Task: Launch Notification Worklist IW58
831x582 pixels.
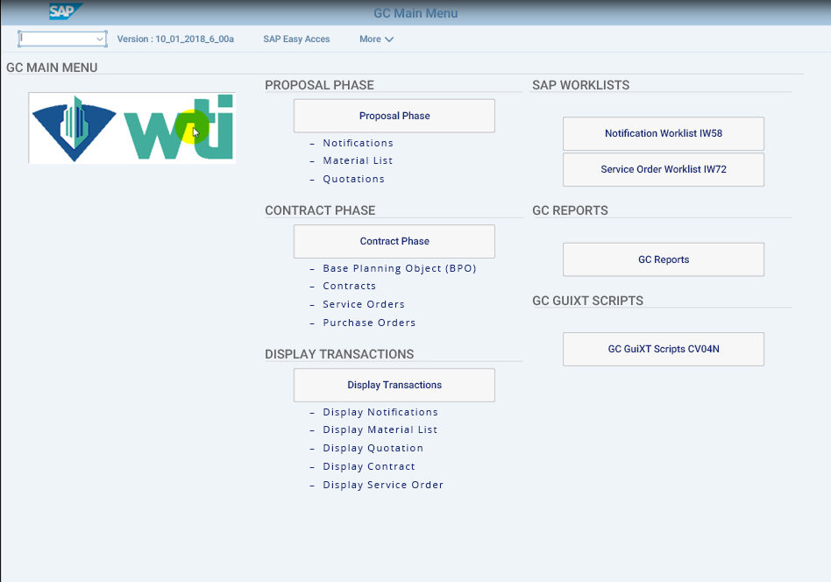Action: point(663,133)
